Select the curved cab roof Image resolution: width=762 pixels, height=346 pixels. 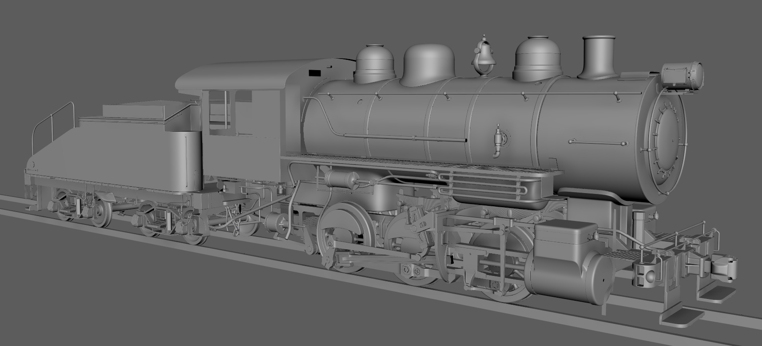235,76
